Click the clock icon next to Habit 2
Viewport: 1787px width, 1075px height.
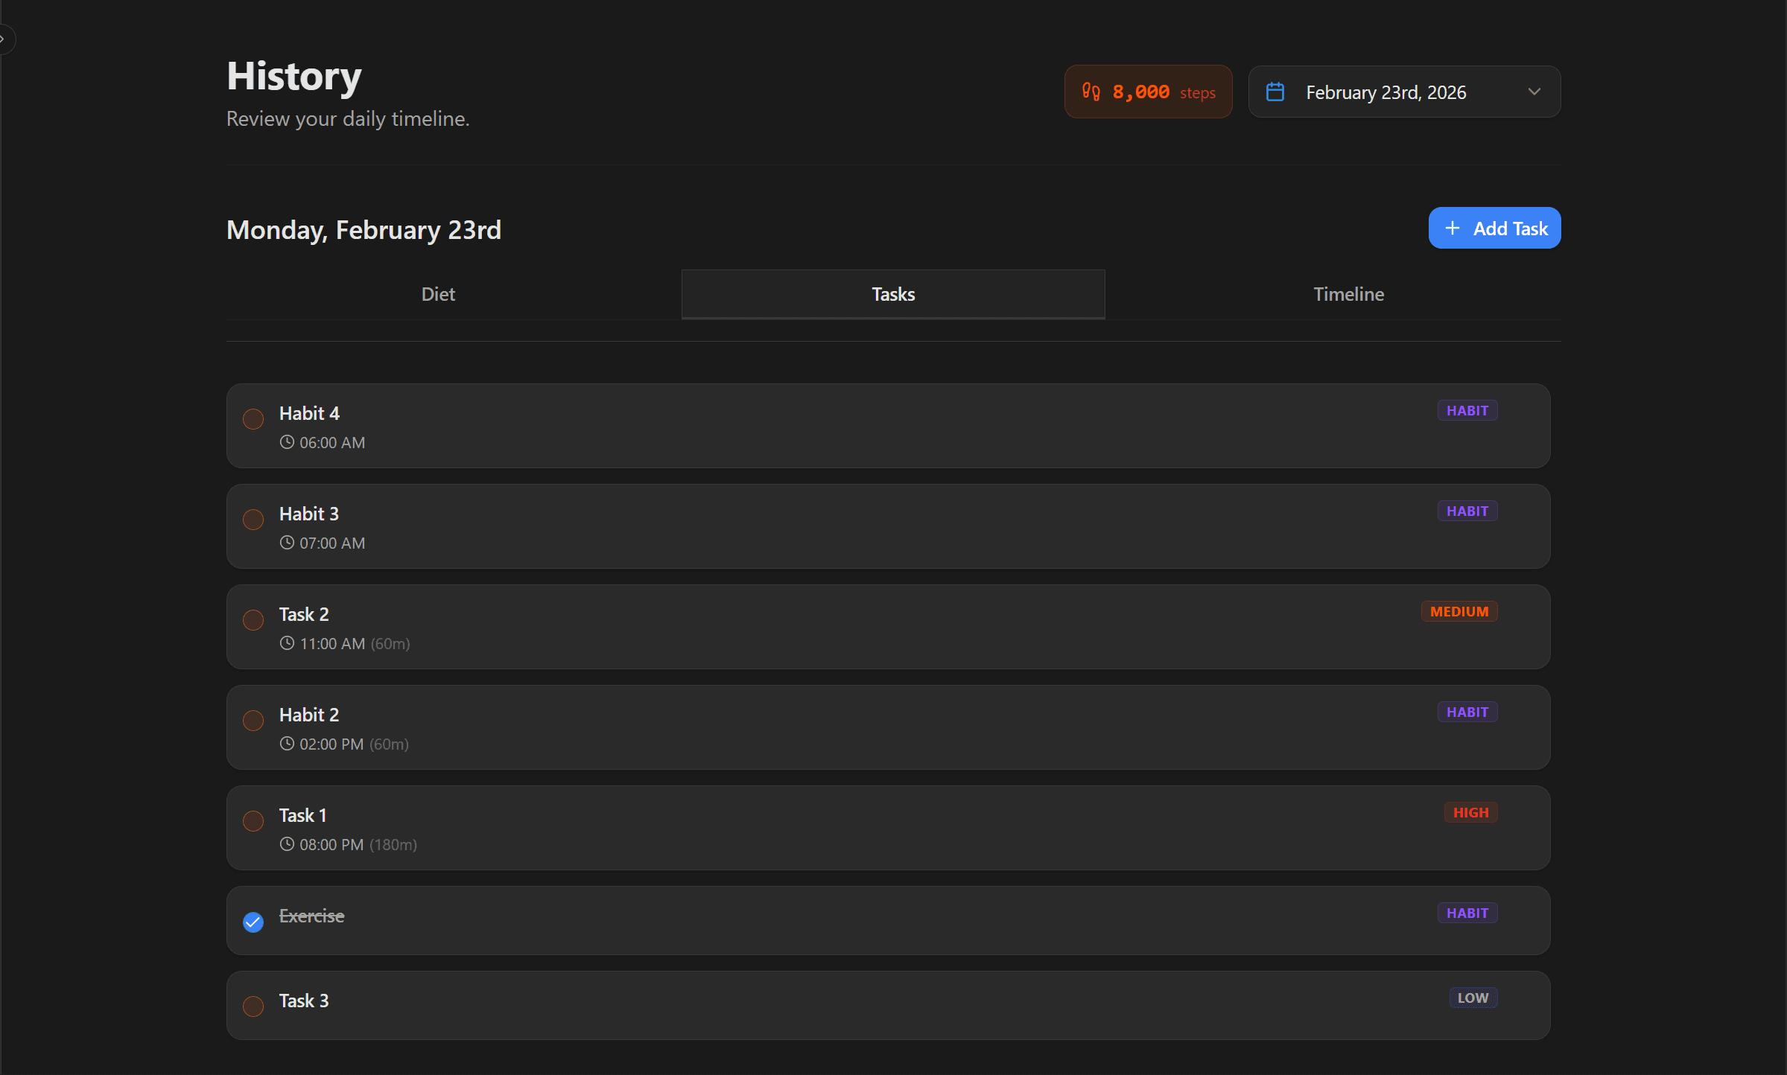pos(287,744)
